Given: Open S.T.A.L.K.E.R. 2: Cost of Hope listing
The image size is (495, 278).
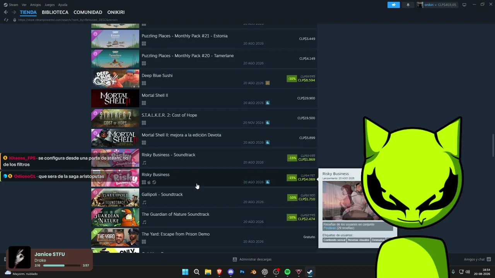Looking at the screenshot, I should [x=204, y=119].
